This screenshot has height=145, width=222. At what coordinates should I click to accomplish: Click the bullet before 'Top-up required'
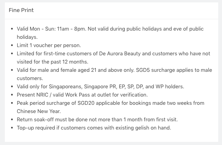click(12, 128)
